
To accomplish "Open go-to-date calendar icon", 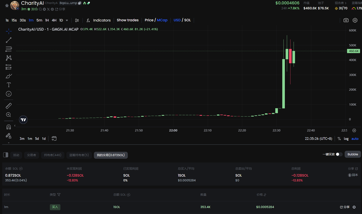I will (x=54, y=138).
